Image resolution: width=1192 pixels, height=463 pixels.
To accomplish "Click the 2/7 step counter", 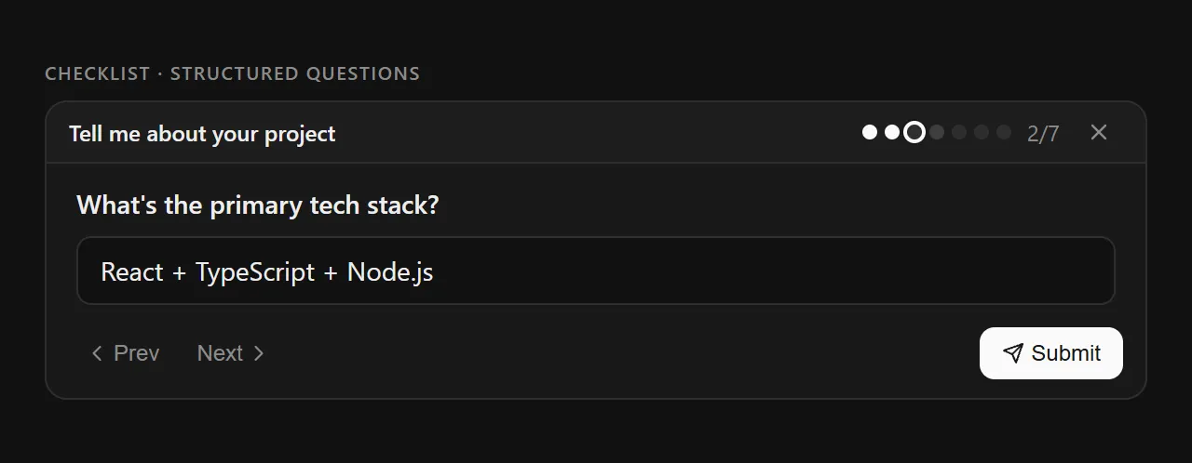I will point(1043,134).
